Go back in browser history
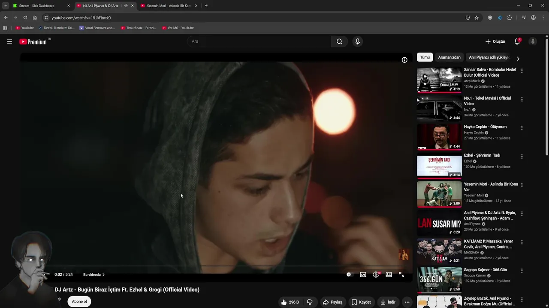The image size is (549, 308). pos(6,18)
